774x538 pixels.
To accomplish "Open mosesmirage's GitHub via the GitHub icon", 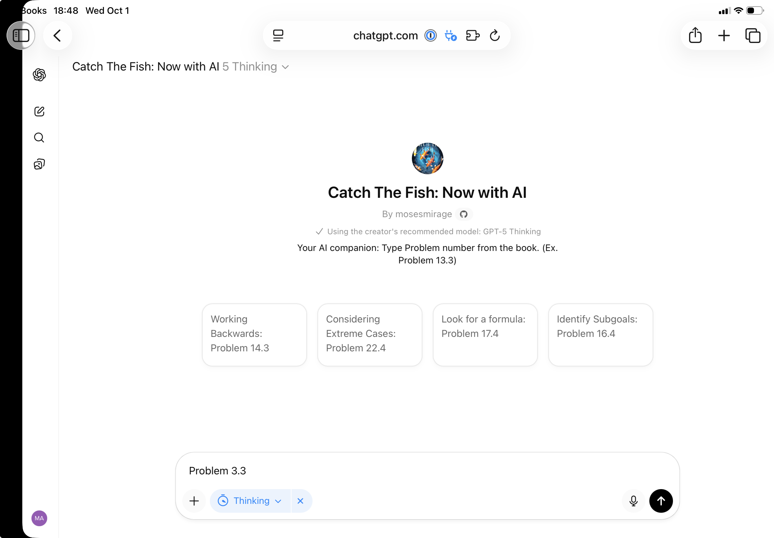I will pyautogui.click(x=464, y=214).
